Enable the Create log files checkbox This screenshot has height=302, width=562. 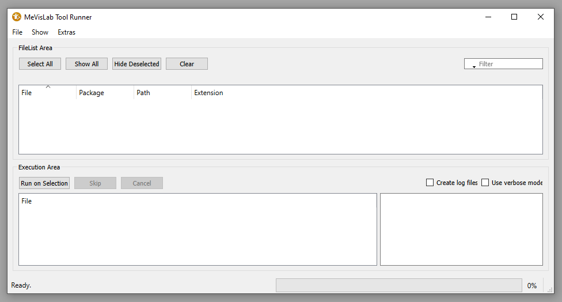coord(430,183)
